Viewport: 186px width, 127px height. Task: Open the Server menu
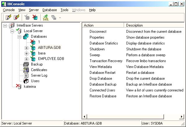pyautogui.click(x=34, y=10)
